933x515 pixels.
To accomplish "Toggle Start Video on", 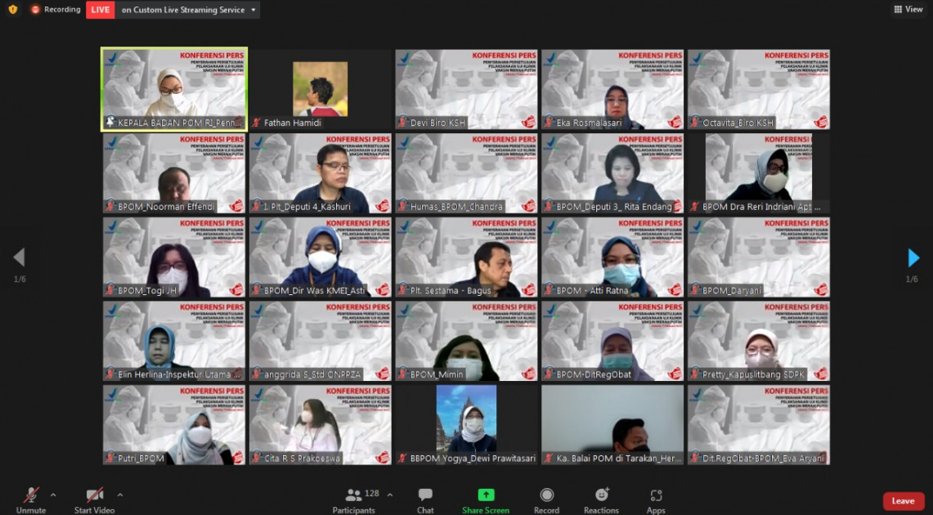I will point(94,495).
